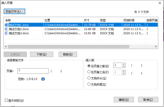Sort by the 名称 column header
Image resolution: width=164 pixels, height=107 pixels.
23,20
